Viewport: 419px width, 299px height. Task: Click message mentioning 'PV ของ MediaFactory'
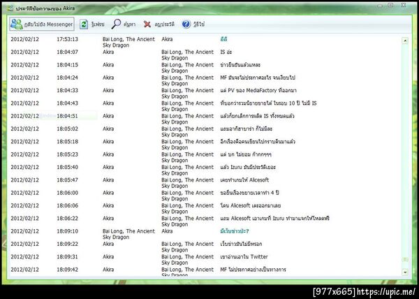click(x=258, y=90)
